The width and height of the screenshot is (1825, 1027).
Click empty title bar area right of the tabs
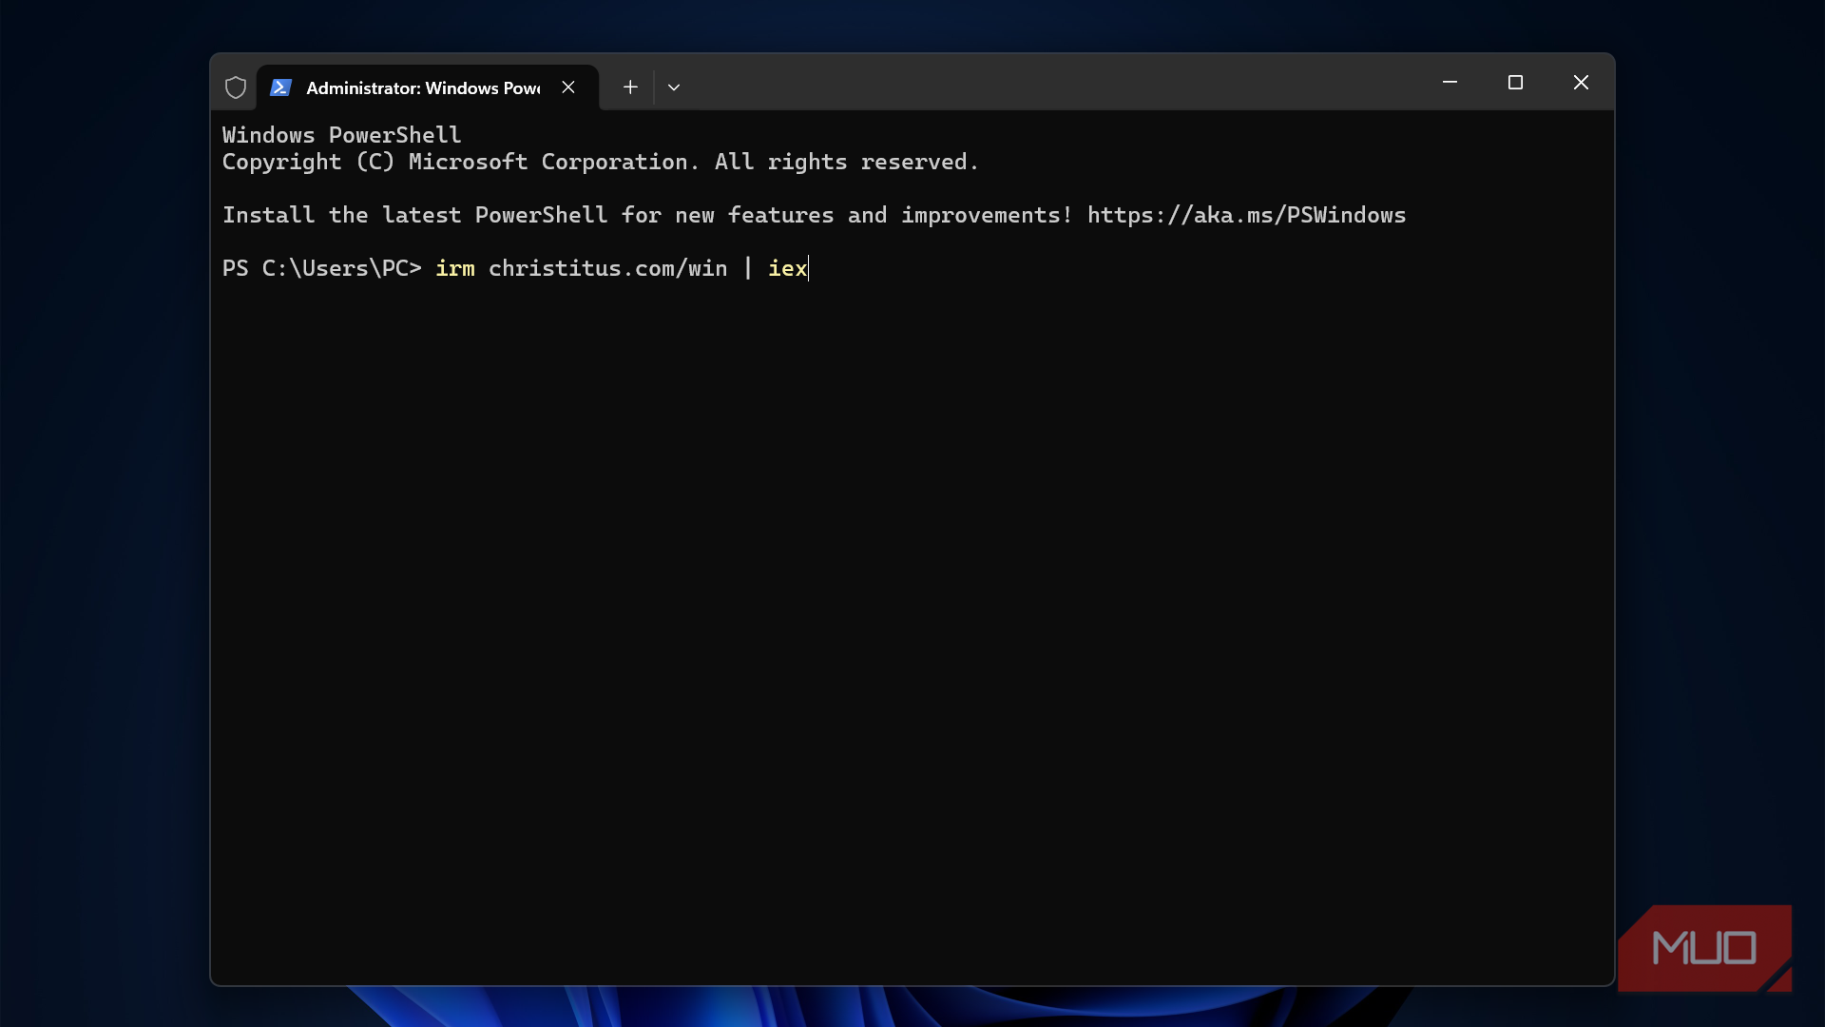point(1046,83)
